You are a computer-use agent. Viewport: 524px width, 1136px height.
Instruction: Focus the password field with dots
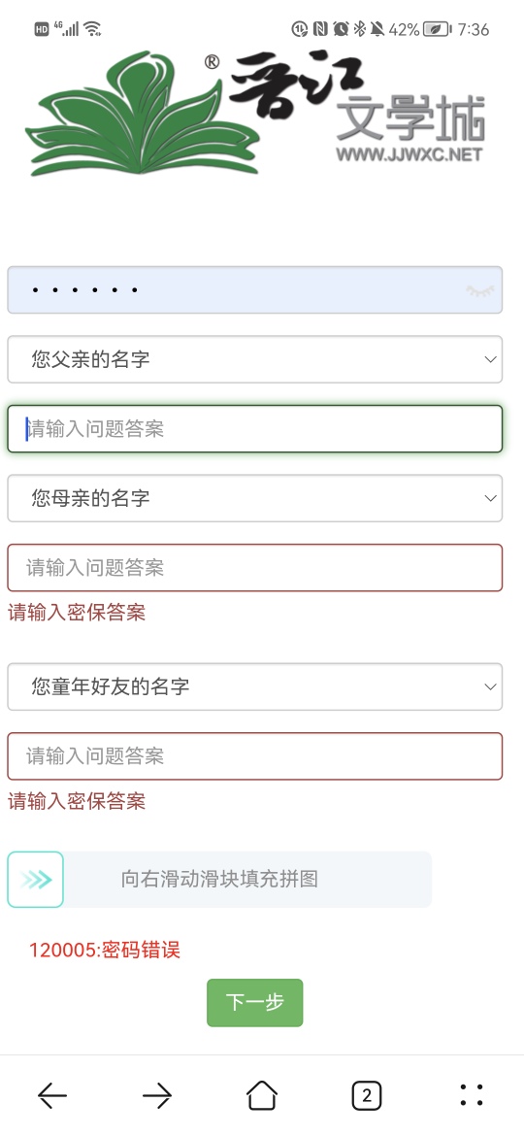pos(255,289)
